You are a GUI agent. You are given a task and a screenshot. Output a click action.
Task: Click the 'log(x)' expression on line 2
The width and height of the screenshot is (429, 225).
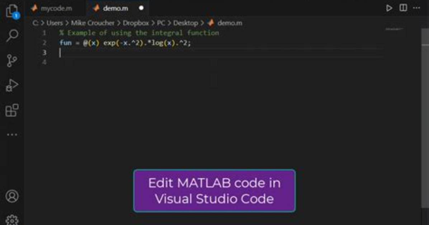(x=163, y=43)
